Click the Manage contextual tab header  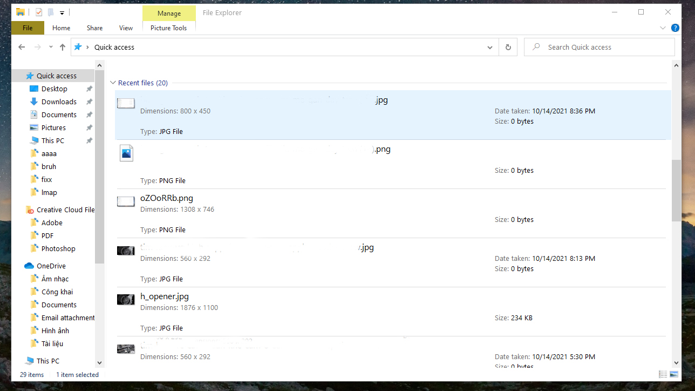click(169, 13)
